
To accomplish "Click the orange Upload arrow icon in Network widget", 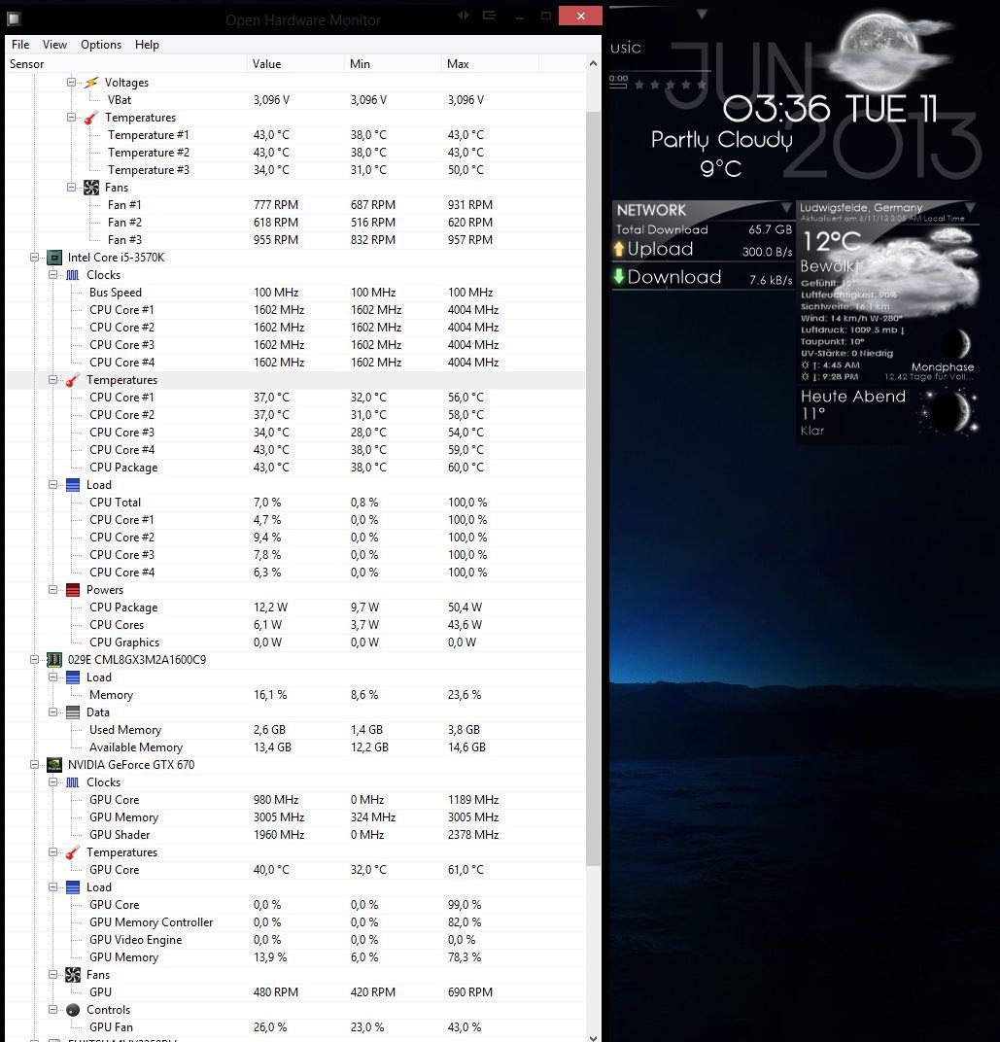I will click(x=619, y=249).
